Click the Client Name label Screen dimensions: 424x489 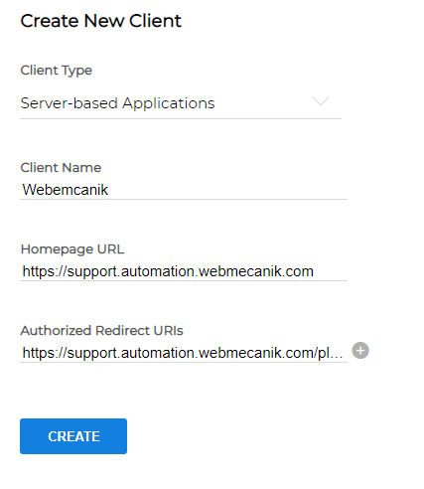tap(61, 168)
